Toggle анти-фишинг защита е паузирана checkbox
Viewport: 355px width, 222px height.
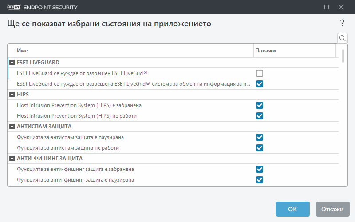(260, 180)
